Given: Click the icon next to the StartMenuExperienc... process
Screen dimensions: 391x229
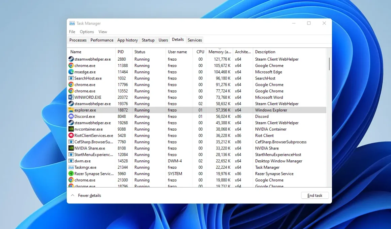Looking at the screenshot, I should (71, 155).
